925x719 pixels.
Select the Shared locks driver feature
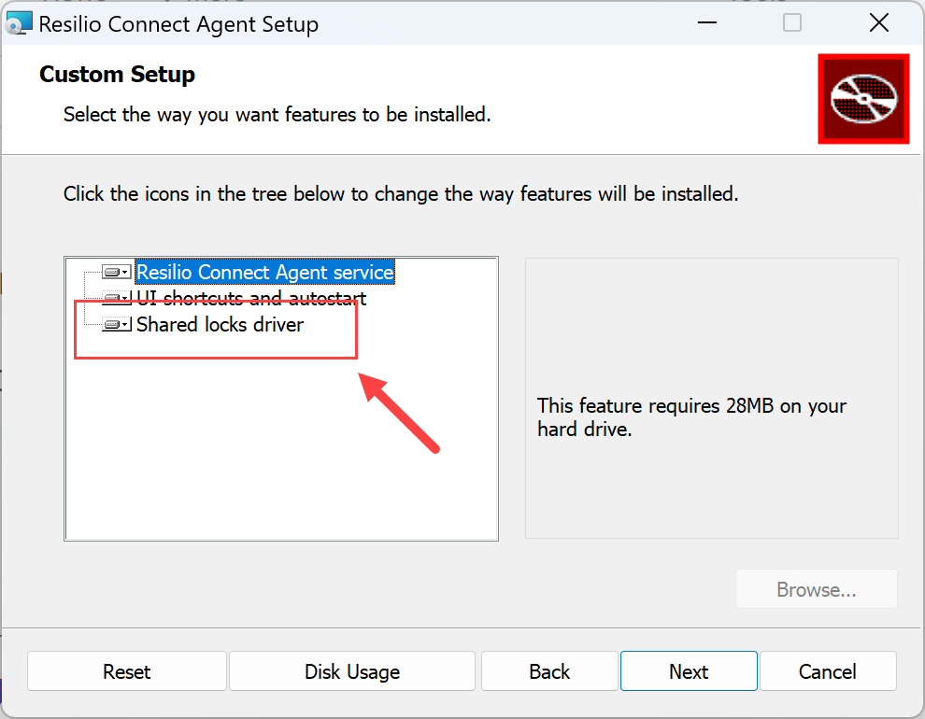221,325
